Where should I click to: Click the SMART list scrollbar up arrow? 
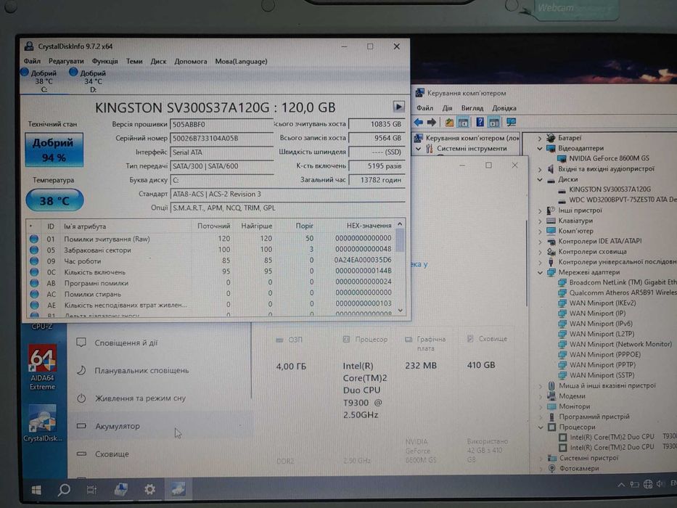click(400, 224)
